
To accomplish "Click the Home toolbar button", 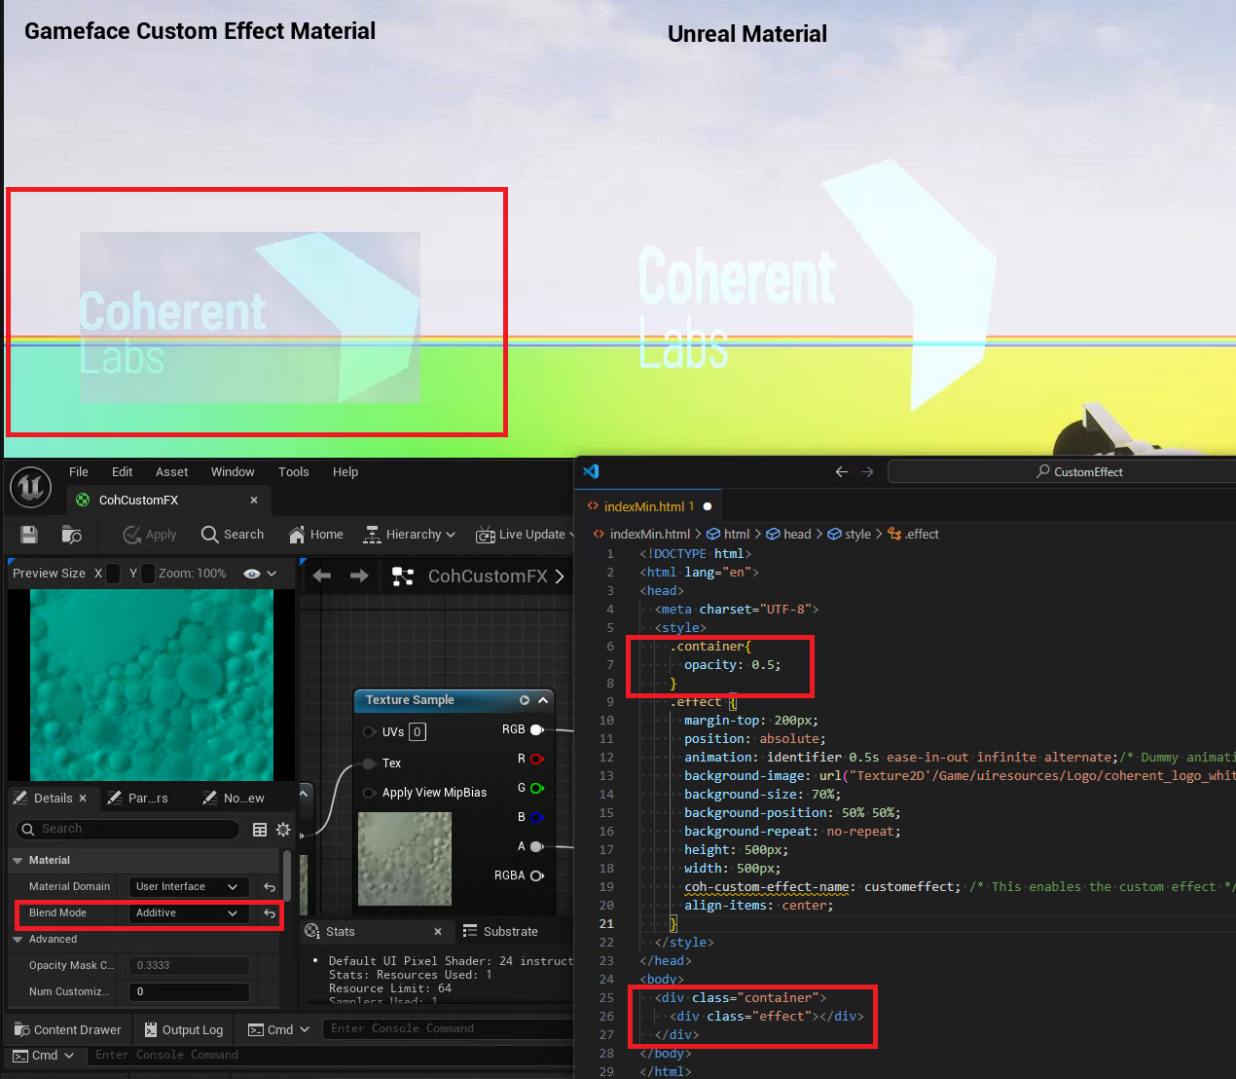I will coord(316,535).
